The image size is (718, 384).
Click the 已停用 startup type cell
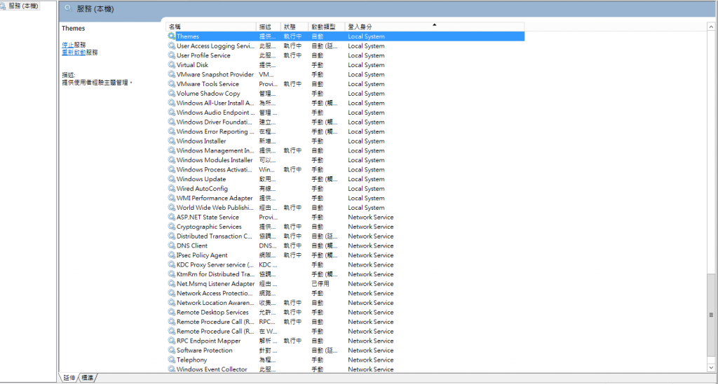click(320, 283)
